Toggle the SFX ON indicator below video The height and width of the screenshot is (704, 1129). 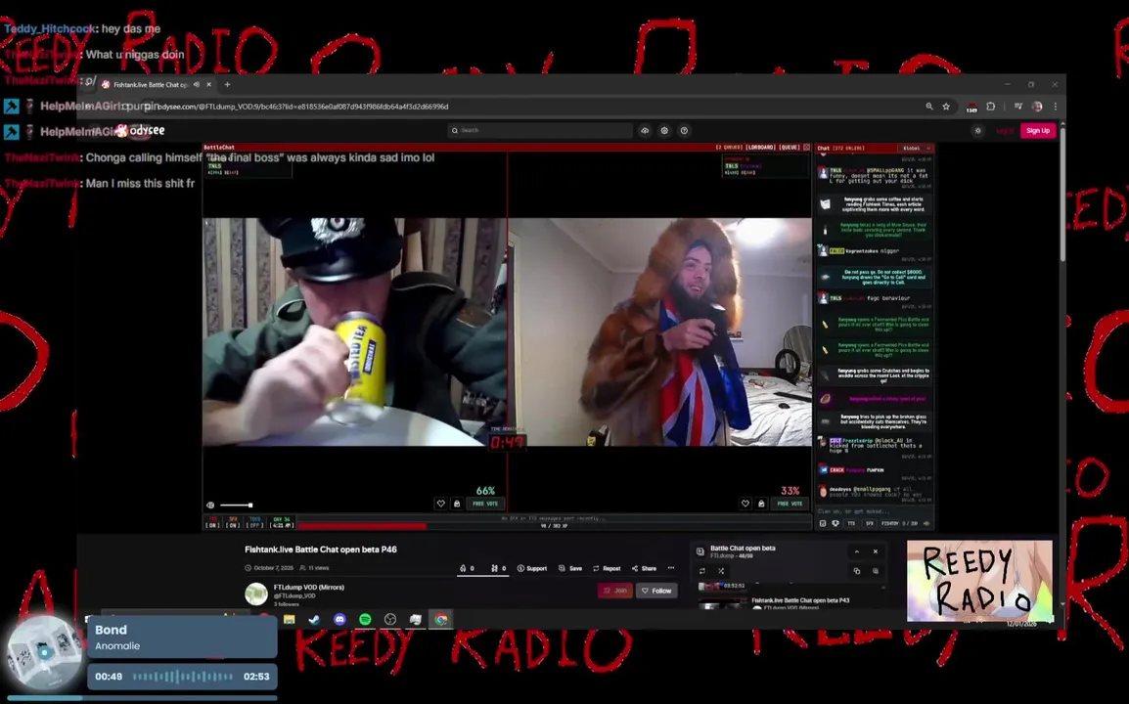point(233,522)
